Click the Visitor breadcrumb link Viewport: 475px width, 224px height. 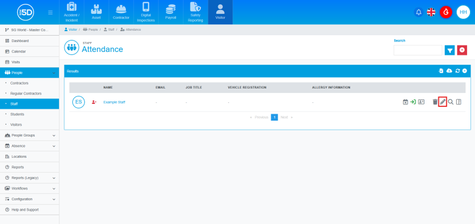coord(71,30)
